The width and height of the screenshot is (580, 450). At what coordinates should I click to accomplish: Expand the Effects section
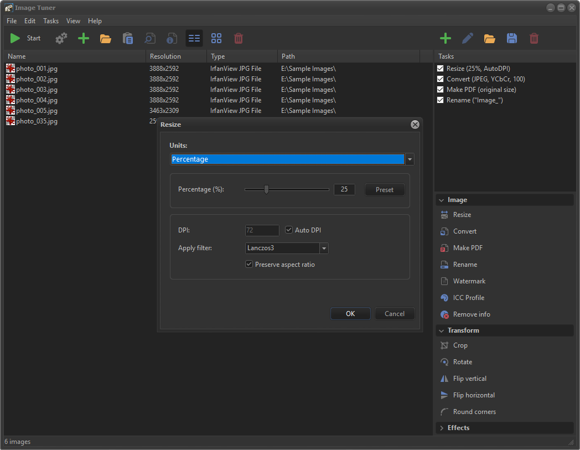(x=458, y=428)
